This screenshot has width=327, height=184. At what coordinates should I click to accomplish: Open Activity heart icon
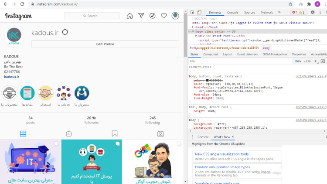point(164,16)
